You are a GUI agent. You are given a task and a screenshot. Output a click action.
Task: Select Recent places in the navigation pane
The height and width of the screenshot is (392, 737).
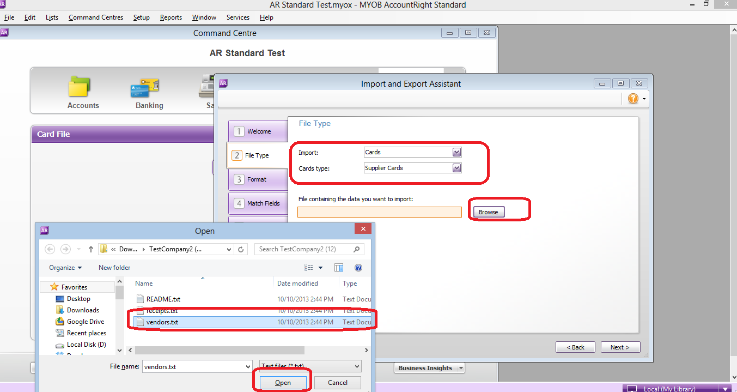coord(81,333)
